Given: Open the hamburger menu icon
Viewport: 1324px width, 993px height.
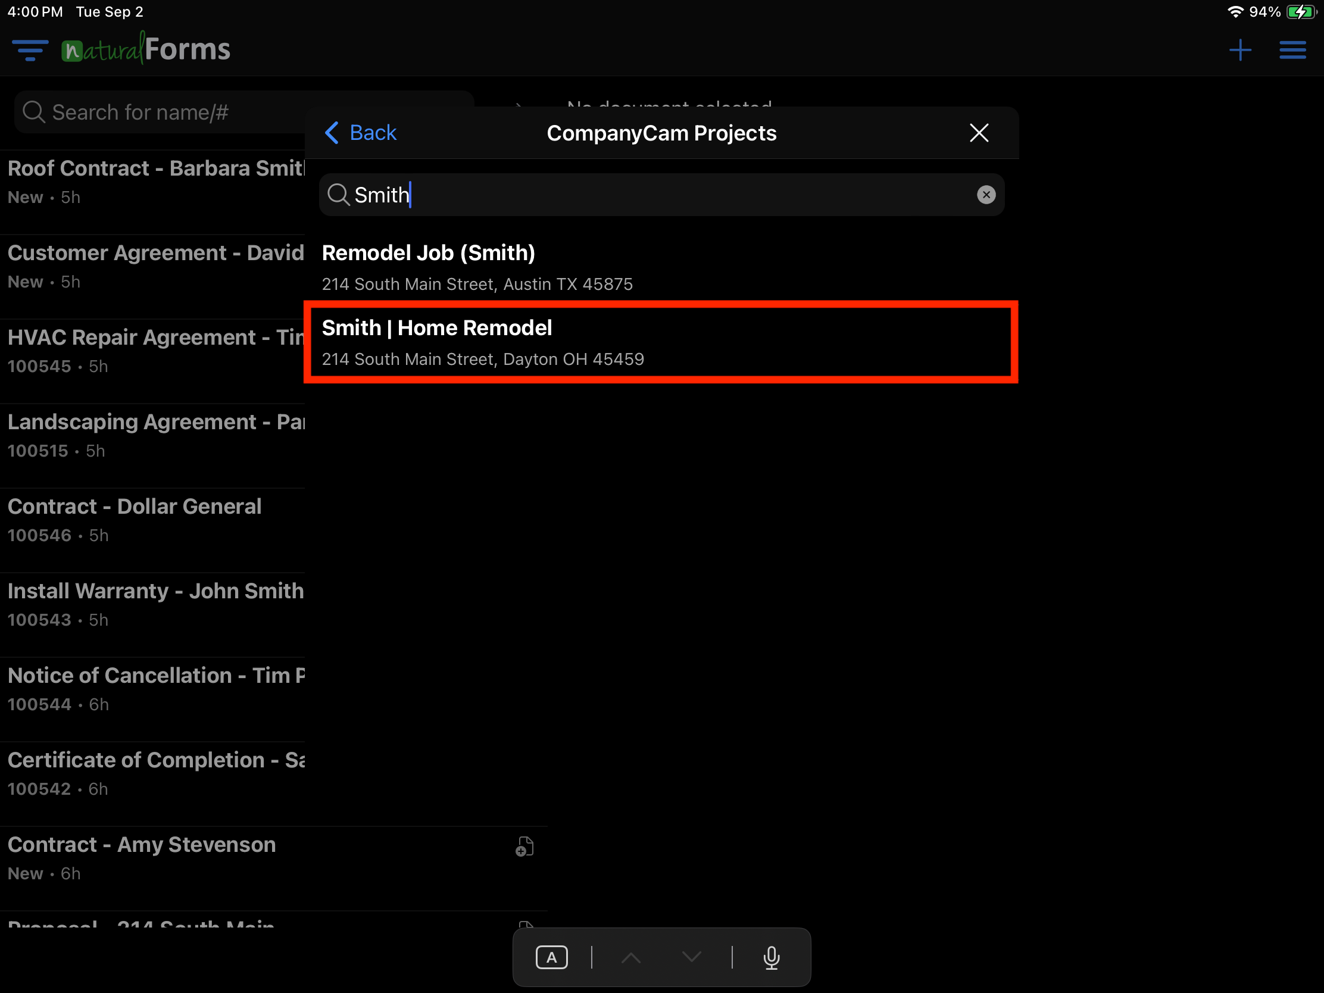Looking at the screenshot, I should tap(1292, 50).
